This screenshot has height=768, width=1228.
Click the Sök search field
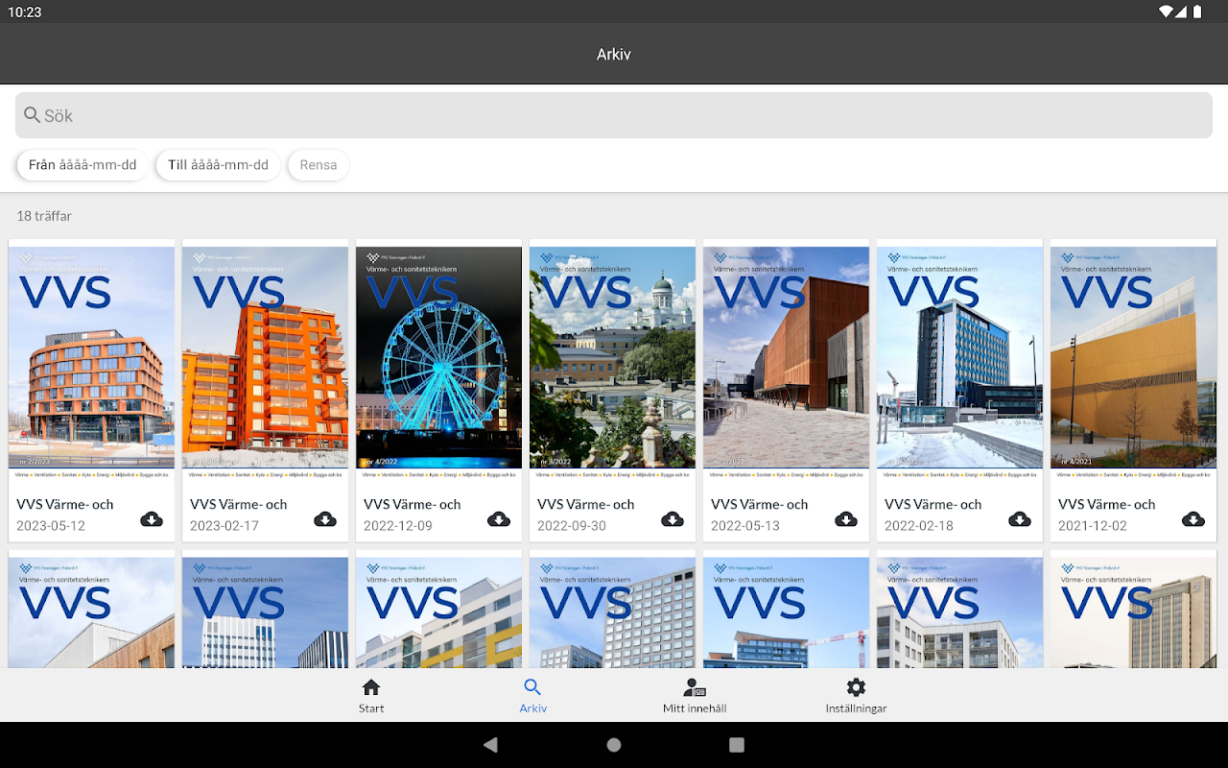(x=614, y=115)
